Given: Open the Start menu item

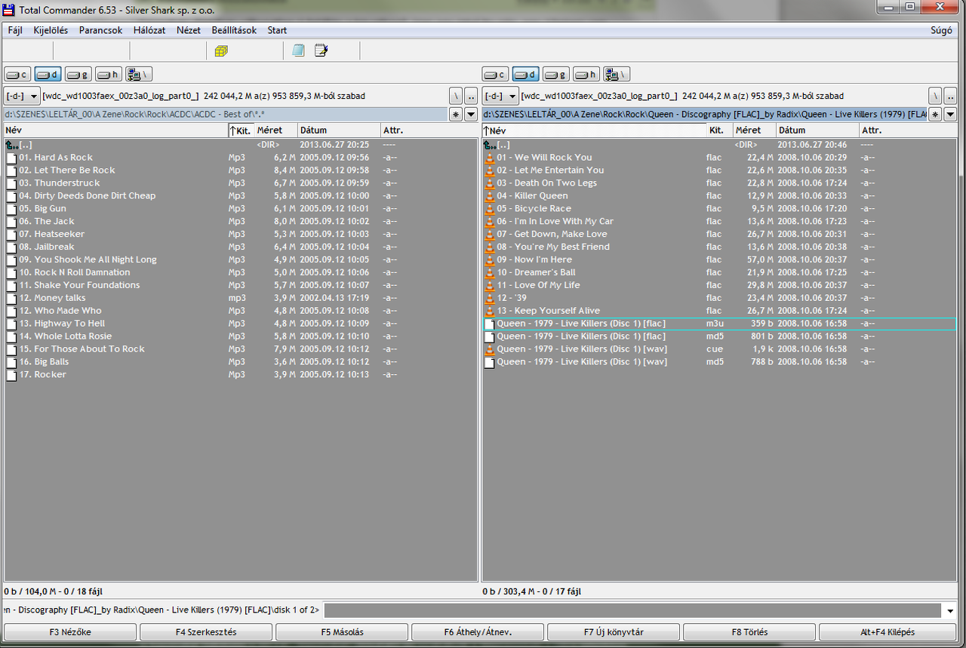Looking at the screenshot, I should pos(277,30).
